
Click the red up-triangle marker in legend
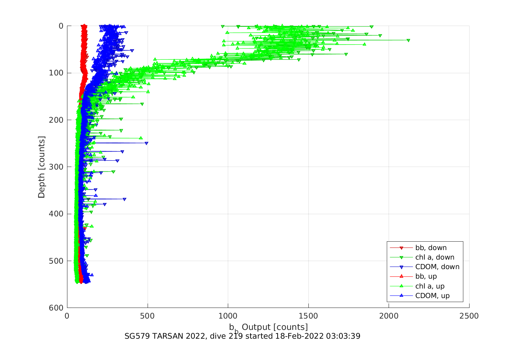coord(401,276)
